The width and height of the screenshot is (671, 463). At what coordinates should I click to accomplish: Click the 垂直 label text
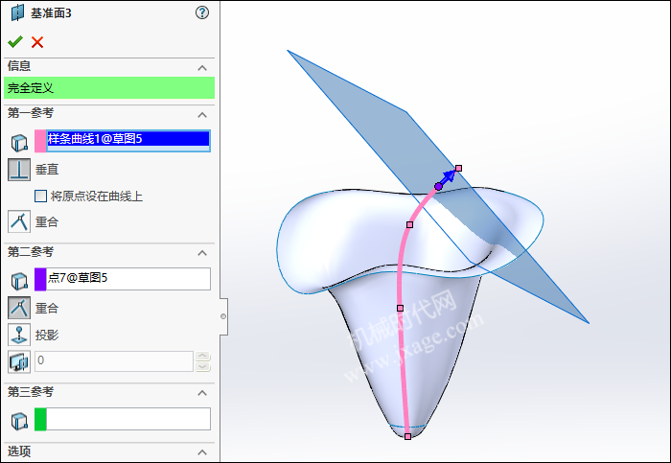pos(47,170)
